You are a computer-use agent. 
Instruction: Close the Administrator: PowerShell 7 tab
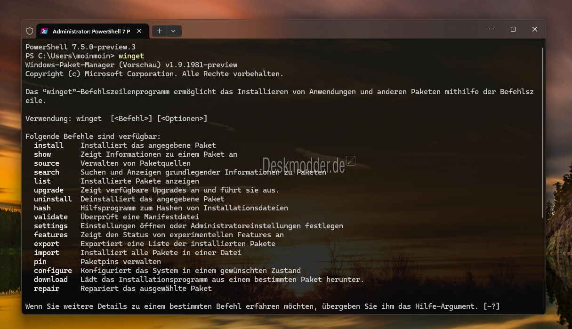139,31
